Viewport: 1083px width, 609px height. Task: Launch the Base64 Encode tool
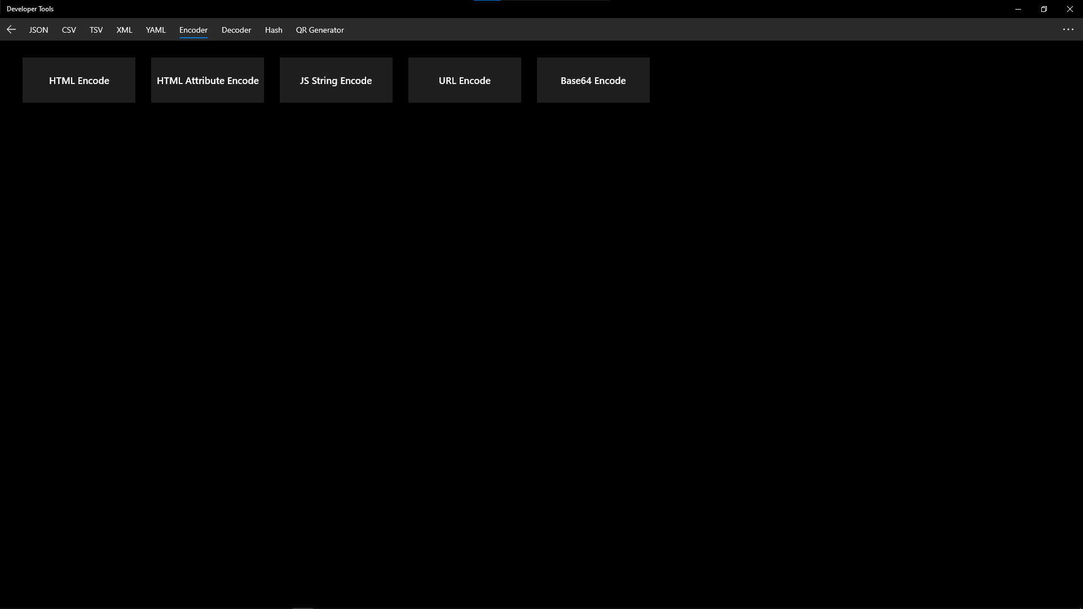593,80
